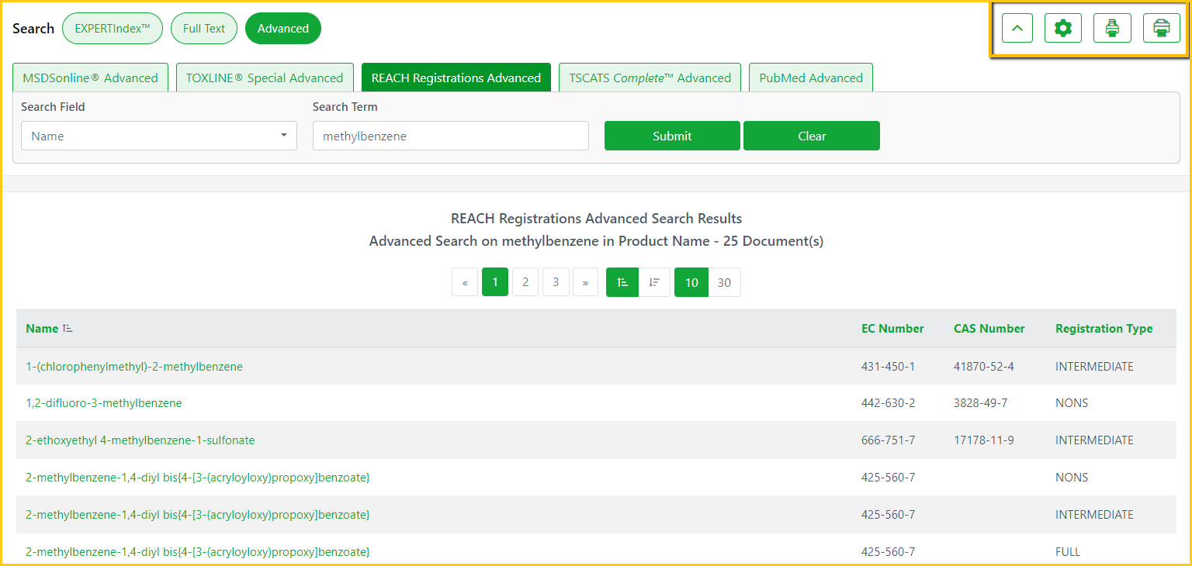Switch search mode to EXPERTIndex
Screen dimensions: 1192x566
pos(113,29)
